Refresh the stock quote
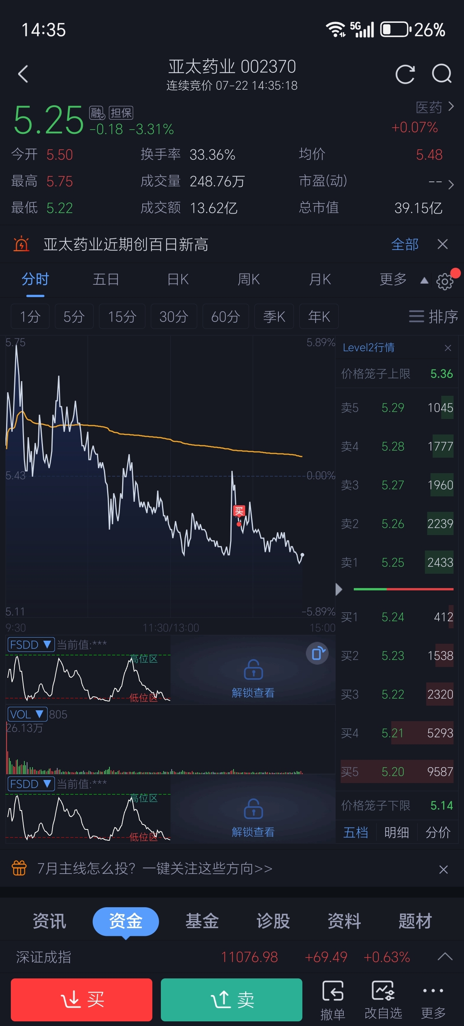 (405, 74)
